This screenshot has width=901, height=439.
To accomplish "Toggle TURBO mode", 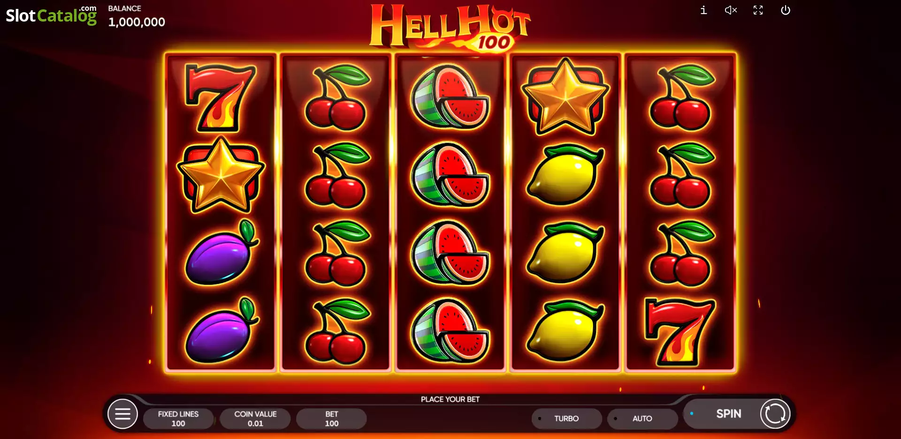I will tap(566, 418).
